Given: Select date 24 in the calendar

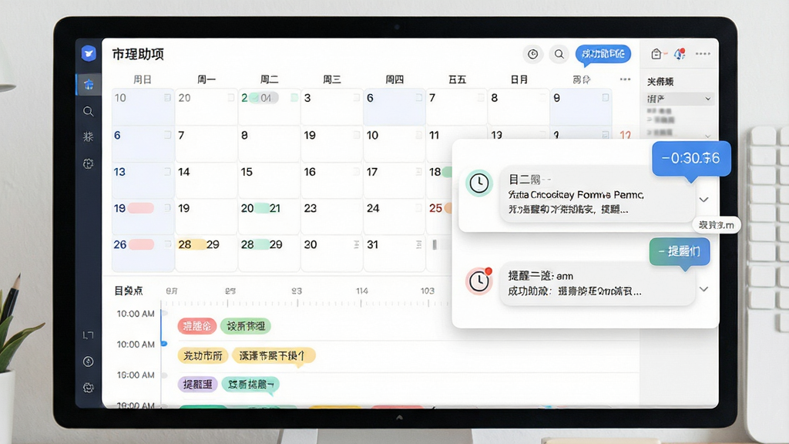Looking at the screenshot, I should [373, 208].
